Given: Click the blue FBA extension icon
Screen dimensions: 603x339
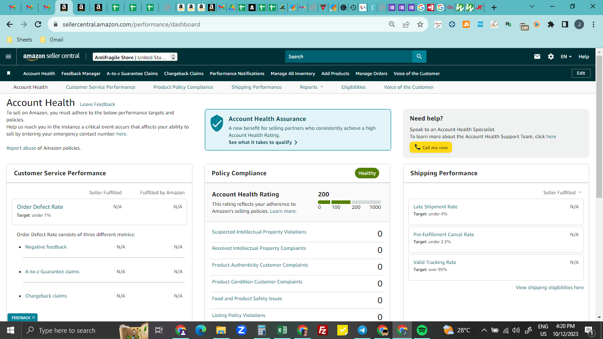Looking at the screenshot, I should pos(480,25).
